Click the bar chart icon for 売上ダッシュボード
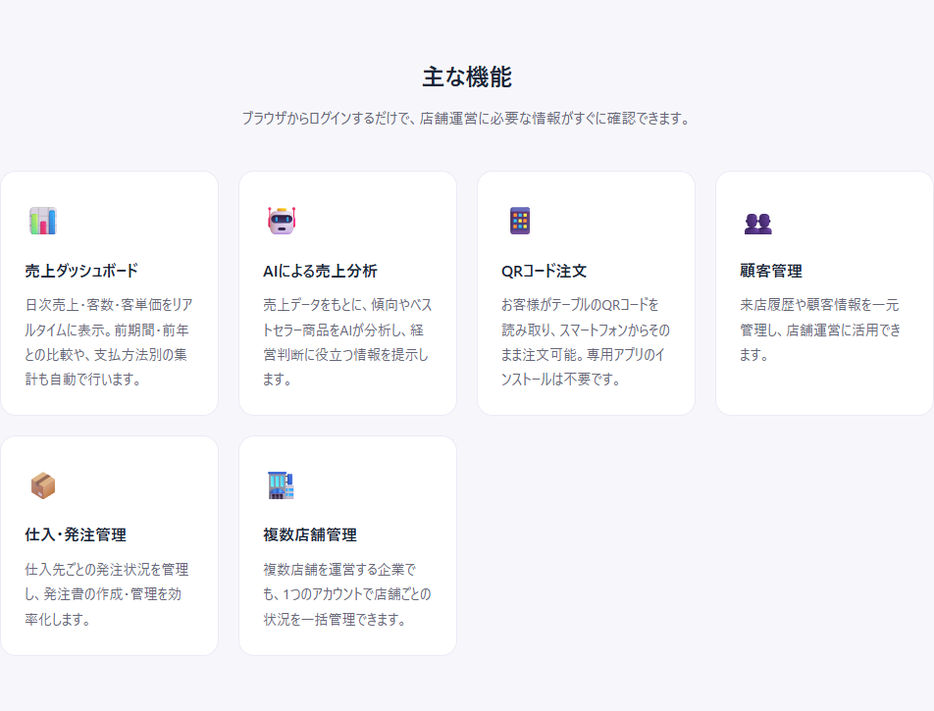Viewport: 934px width, 711px height. coord(43,221)
